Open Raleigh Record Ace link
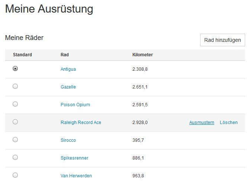Image resolution: width=247 pixels, height=184 pixels. click(81, 123)
